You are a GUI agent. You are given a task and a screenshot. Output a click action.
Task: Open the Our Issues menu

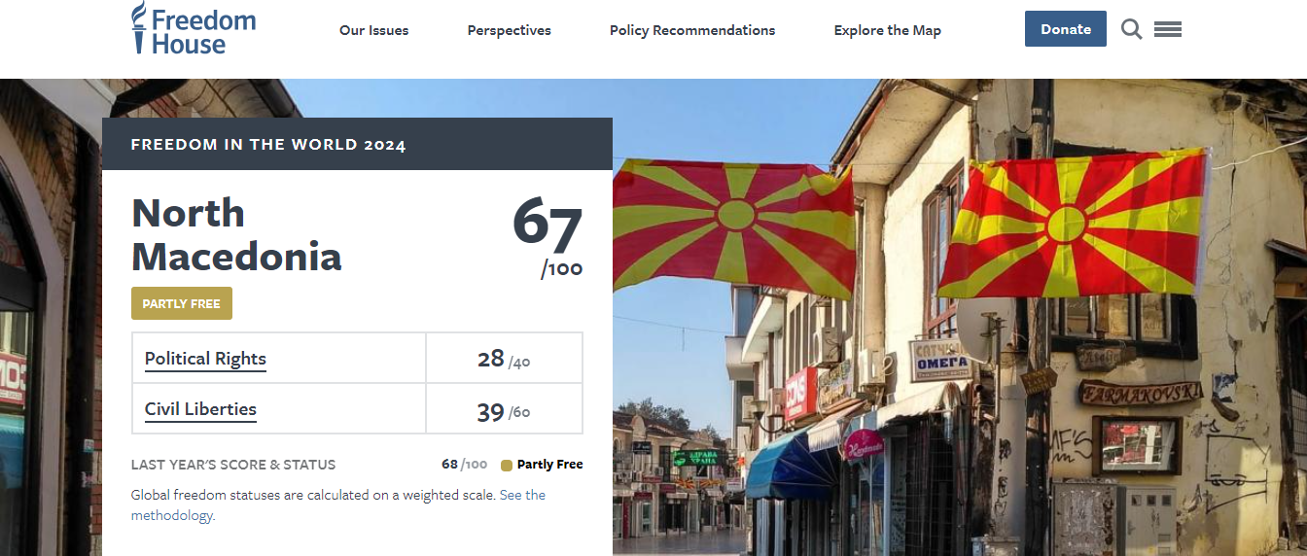373,30
